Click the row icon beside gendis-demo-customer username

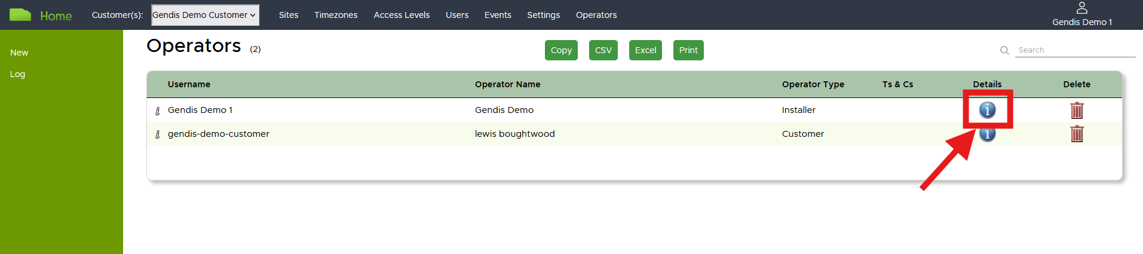coord(158,134)
